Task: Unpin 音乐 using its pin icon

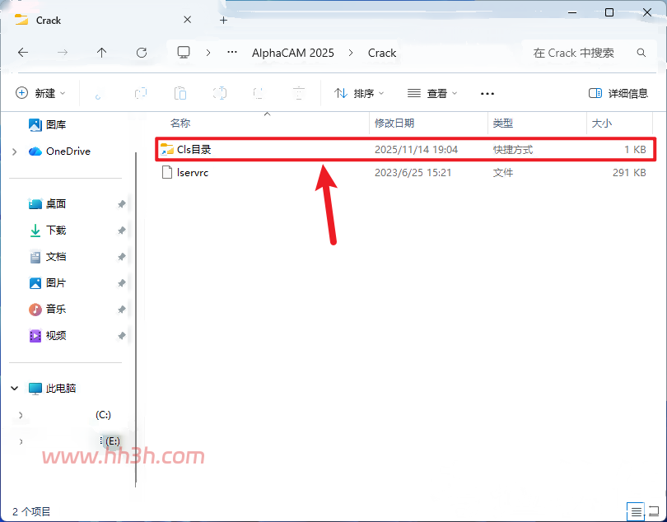Action: point(121,310)
